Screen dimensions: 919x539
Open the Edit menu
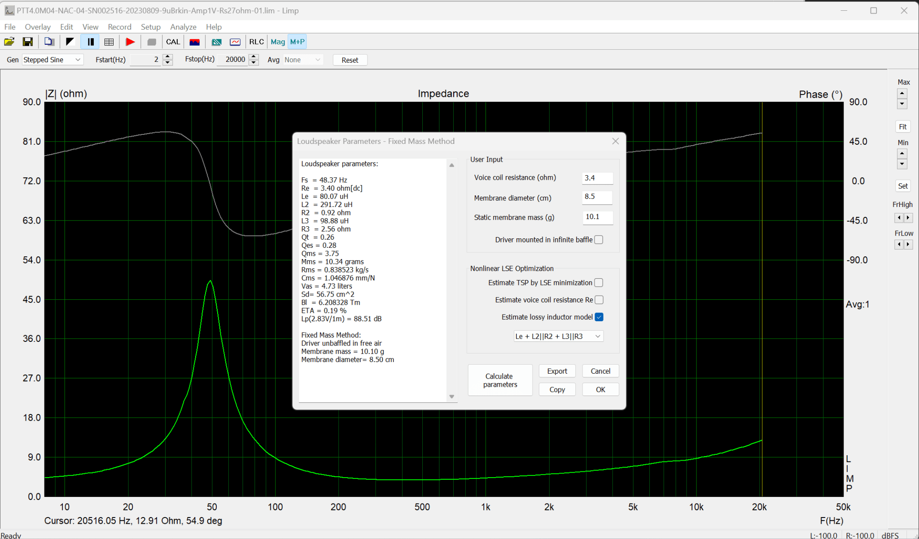pos(66,27)
